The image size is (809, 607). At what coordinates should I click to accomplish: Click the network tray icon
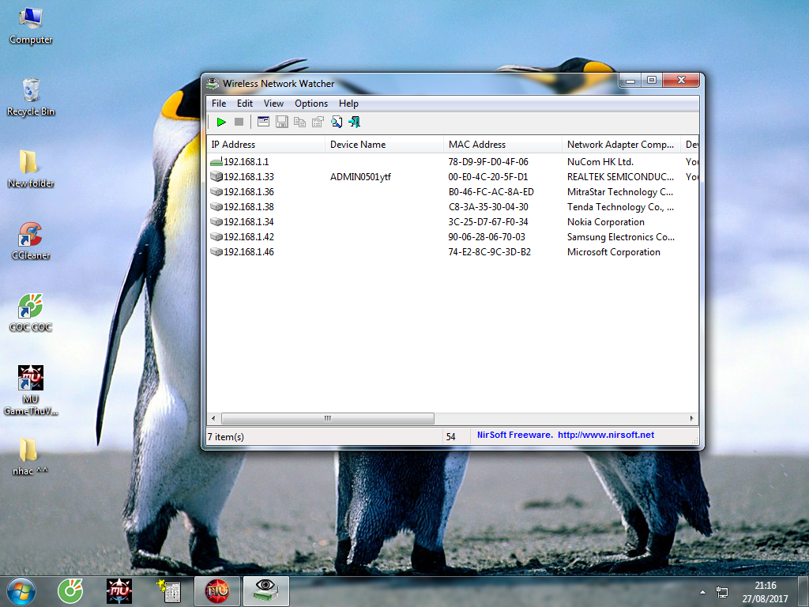pos(722,592)
